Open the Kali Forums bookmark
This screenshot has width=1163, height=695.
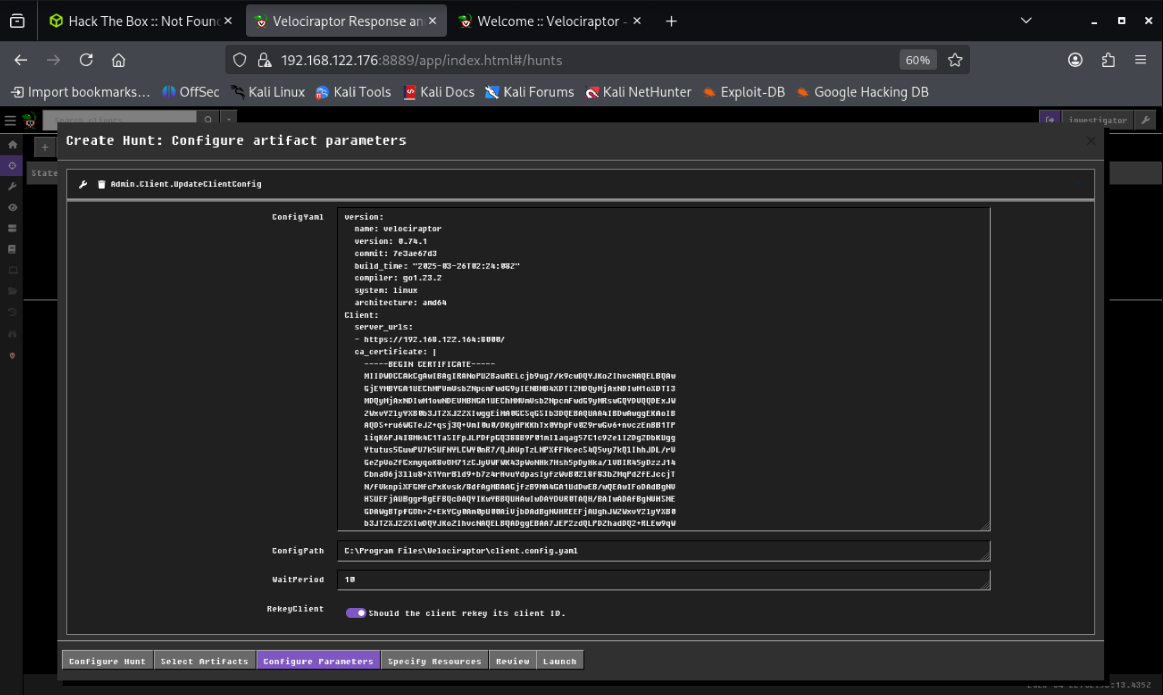tap(530, 92)
